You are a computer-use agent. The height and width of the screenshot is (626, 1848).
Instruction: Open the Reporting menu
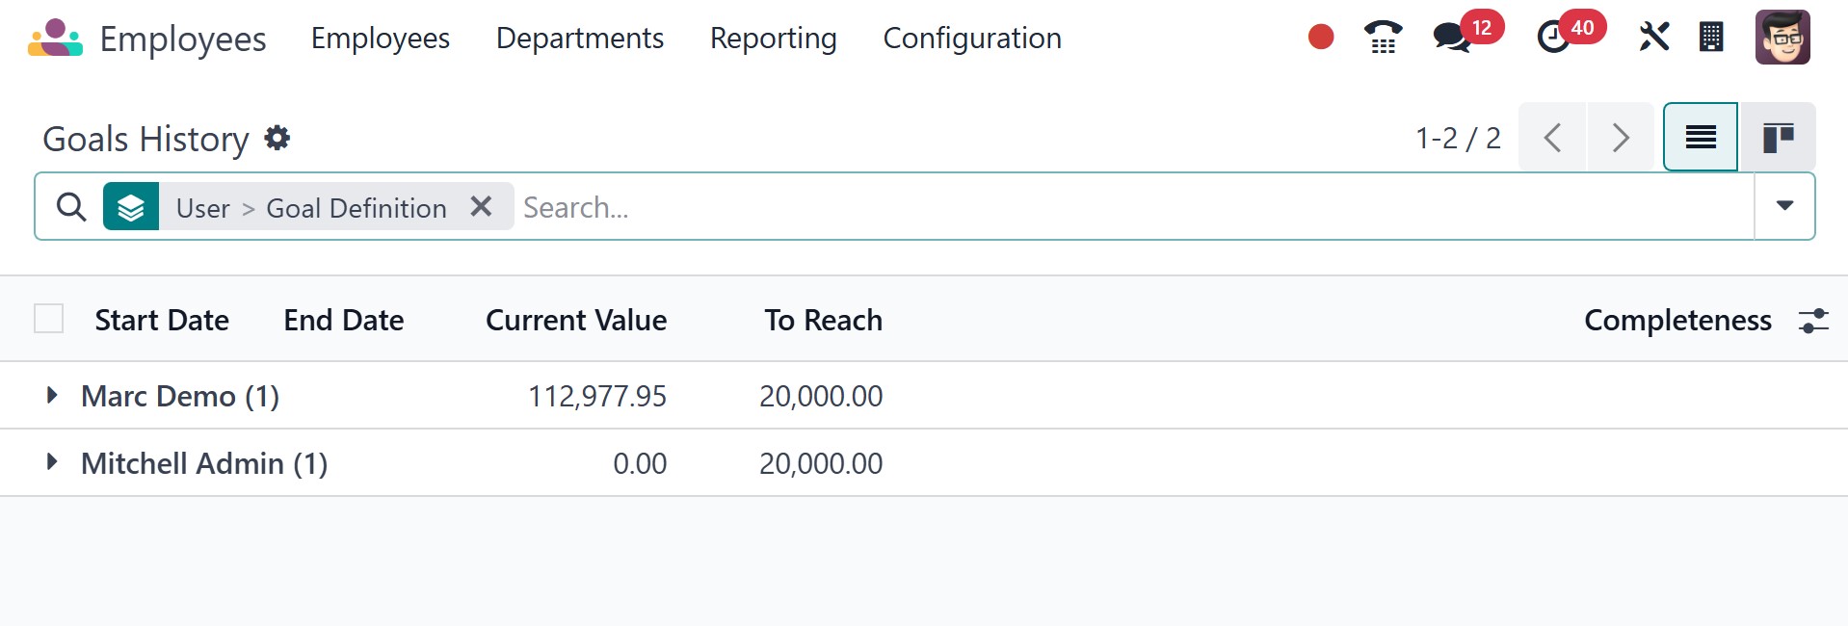point(773,39)
